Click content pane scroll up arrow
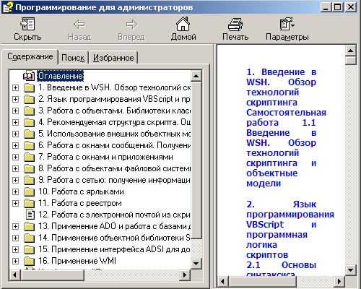 coord(350,51)
